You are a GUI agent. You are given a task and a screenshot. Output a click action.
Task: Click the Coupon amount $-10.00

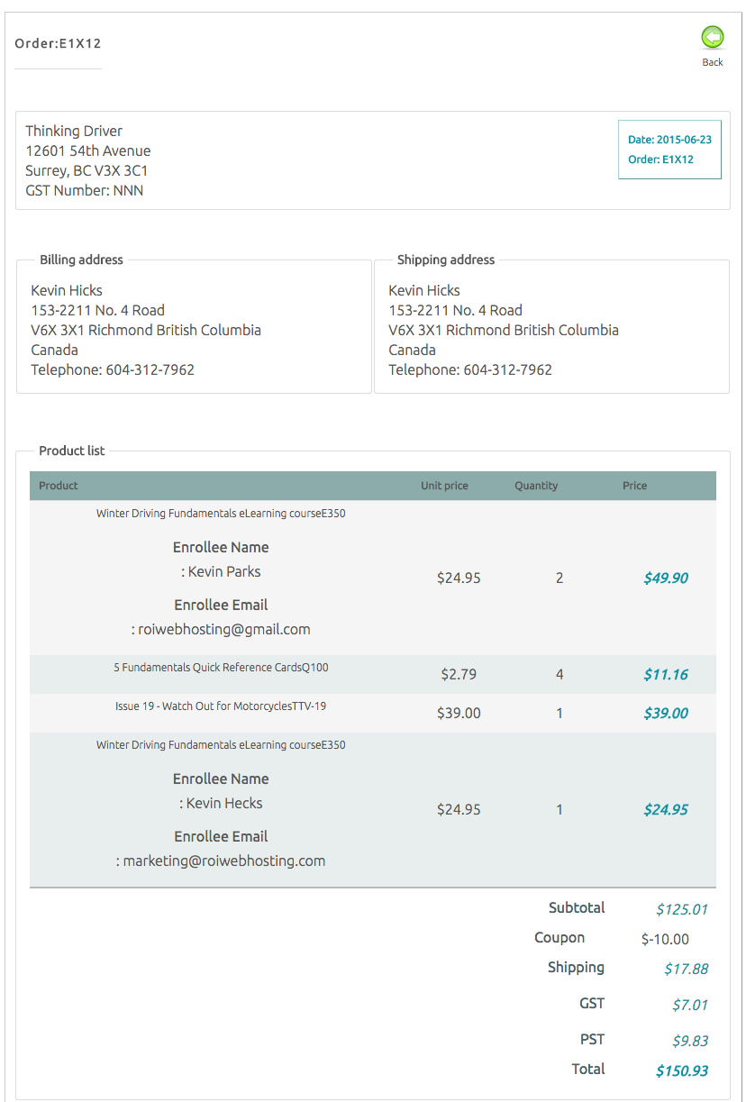pos(665,939)
